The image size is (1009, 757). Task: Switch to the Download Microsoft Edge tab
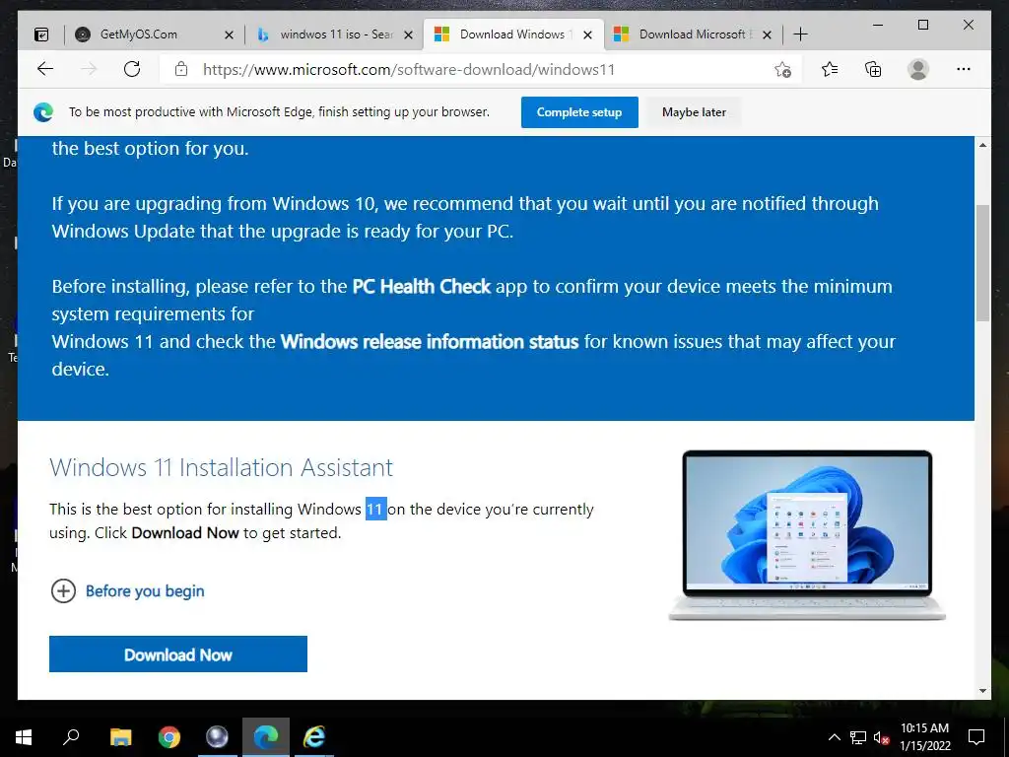(x=693, y=34)
